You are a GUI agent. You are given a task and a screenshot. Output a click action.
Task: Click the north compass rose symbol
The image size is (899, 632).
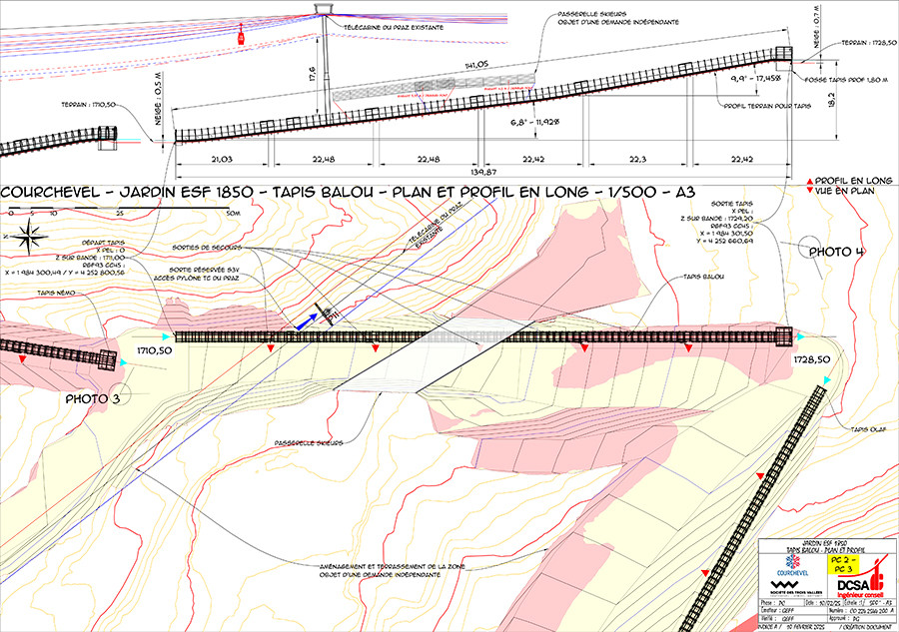point(29,238)
